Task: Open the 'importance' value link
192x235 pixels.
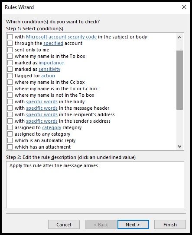Action: pyautogui.click(x=51, y=63)
